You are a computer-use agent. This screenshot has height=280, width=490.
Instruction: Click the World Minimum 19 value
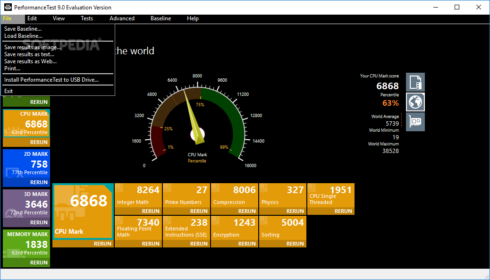tap(396, 137)
